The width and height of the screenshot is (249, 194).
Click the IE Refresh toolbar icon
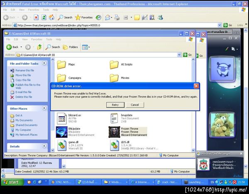44,17
